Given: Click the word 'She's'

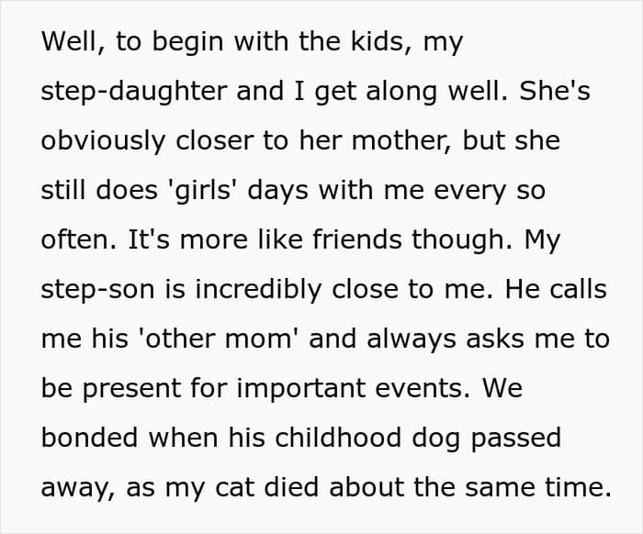Looking at the screenshot, I should click(555, 91).
